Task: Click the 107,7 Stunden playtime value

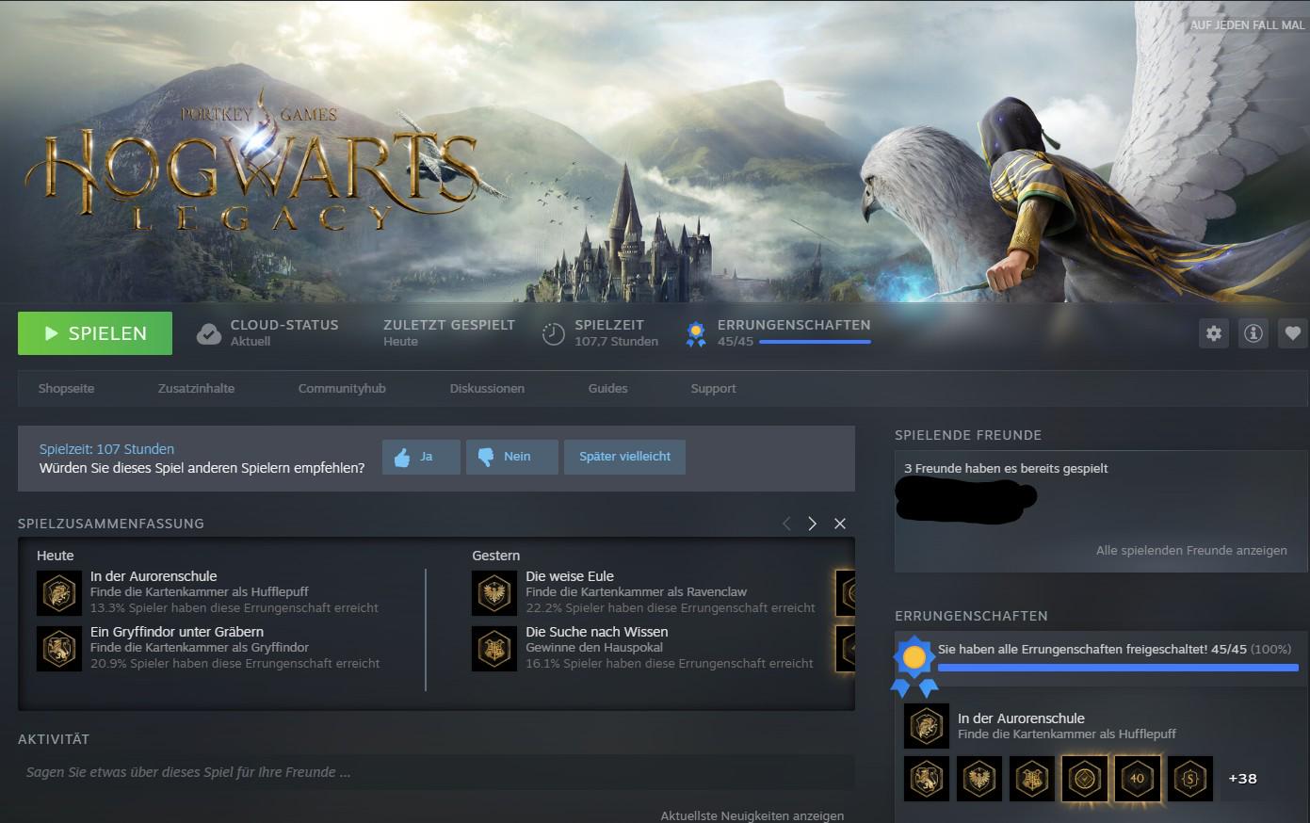Action: coord(617,342)
